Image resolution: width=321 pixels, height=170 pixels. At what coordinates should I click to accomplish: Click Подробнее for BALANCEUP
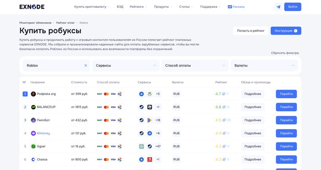click(x=253, y=107)
